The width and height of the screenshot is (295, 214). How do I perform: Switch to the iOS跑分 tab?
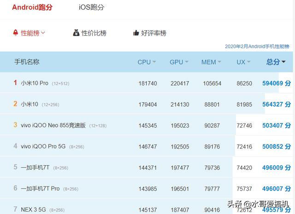(x=91, y=7)
